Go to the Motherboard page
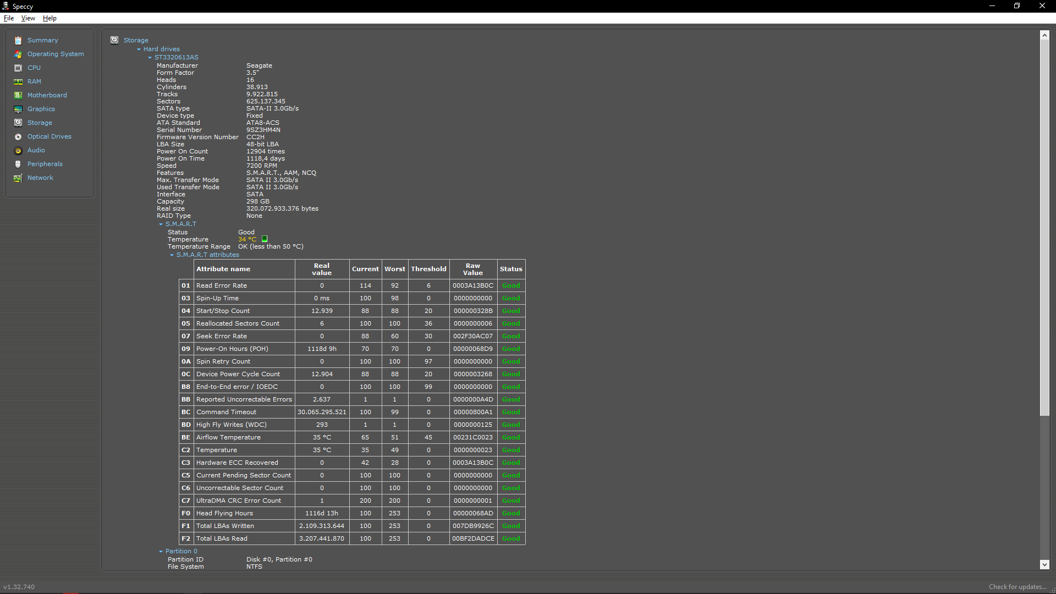1056x594 pixels. [x=47, y=95]
